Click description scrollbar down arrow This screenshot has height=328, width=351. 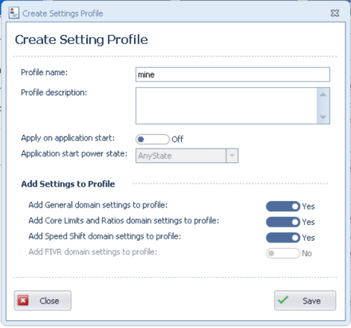coord(323,117)
